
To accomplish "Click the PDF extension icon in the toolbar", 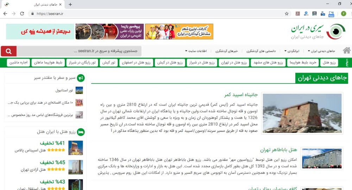I will (x=298, y=14).
